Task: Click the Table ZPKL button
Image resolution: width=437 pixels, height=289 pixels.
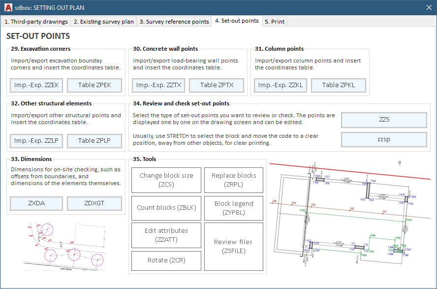Action: pyautogui.click(x=339, y=85)
